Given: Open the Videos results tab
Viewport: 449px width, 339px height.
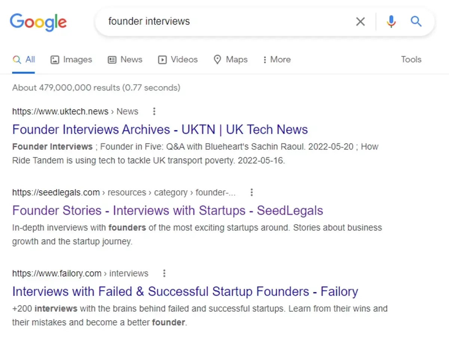Looking at the screenshot, I should pos(178,60).
